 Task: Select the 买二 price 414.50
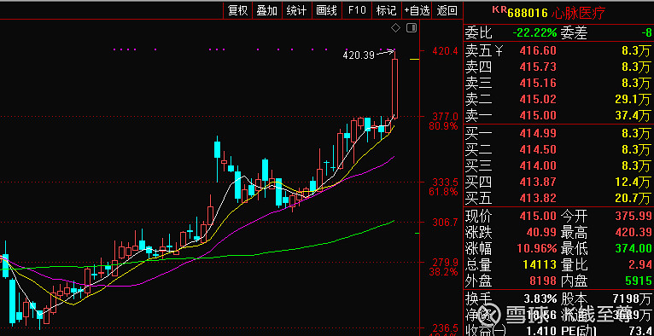point(538,149)
